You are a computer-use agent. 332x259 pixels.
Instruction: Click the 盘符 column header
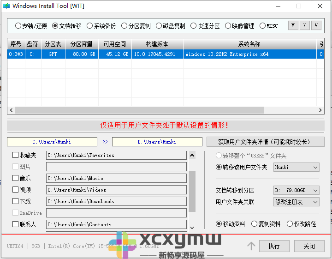[x=33, y=44]
